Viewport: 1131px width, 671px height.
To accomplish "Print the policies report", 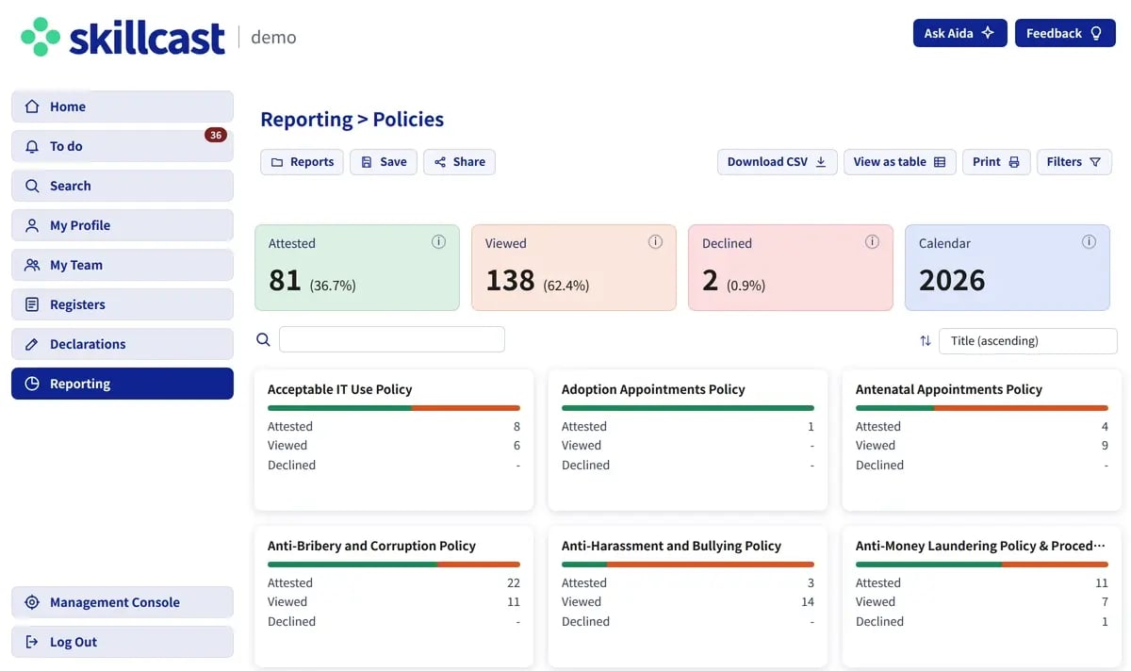I will (x=996, y=162).
